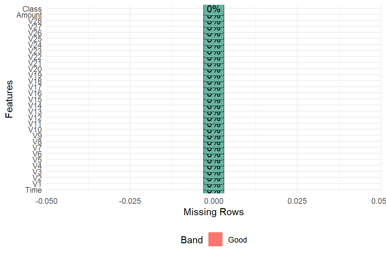Select the 0.000 x-axis tick label

(214, 201)
